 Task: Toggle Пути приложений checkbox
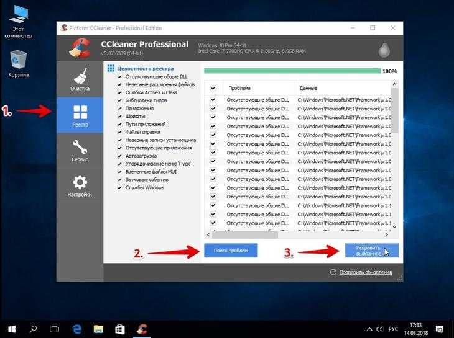[119, 124]
